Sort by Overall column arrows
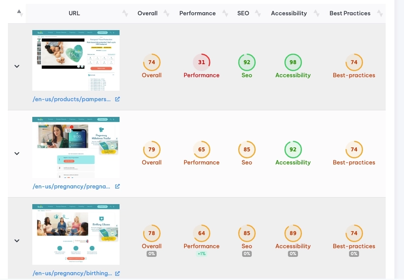The height and width of the screenshot is (280, 404). [x=166, y=14]
